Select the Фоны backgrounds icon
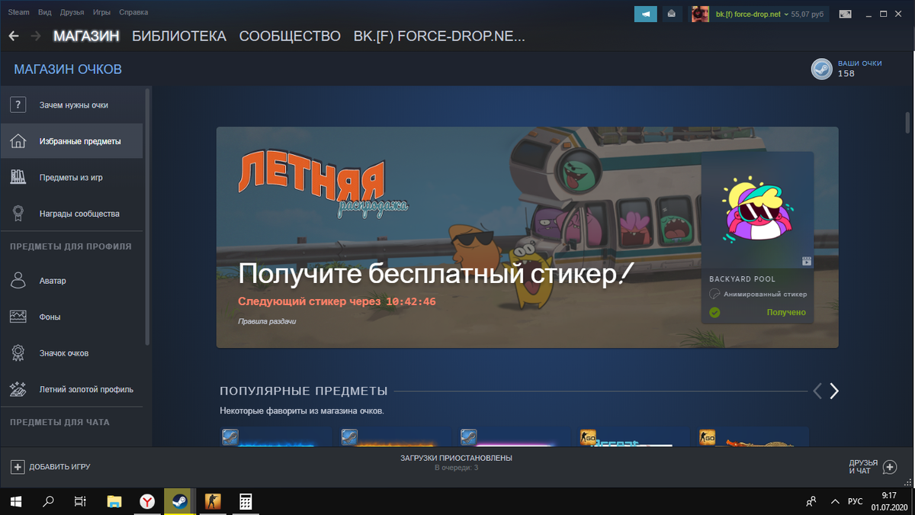The height and width of the screenshot is (515, 915). tap(18, 316)
